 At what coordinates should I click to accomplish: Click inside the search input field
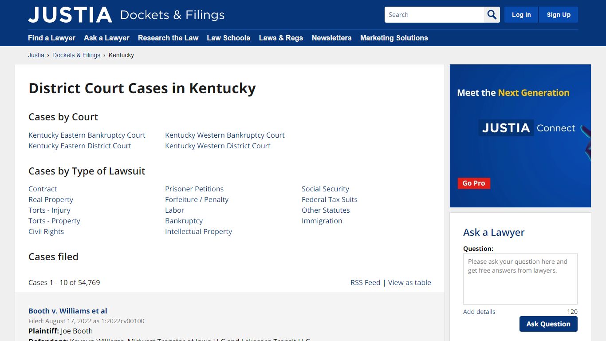[x=433, y=14]
